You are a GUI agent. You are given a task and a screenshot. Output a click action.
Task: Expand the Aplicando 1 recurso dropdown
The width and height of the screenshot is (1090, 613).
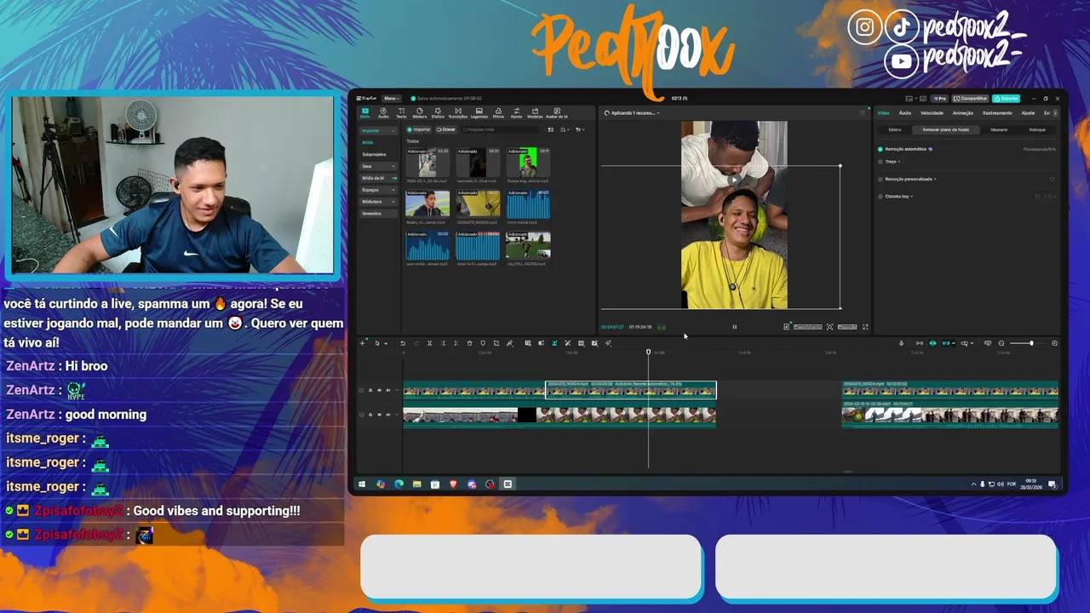(632, 113)
